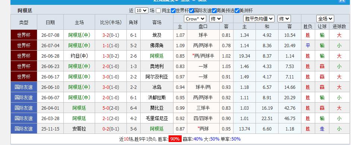Open the 终 dropdown beside 胜平负均值

tap(284, 19)
